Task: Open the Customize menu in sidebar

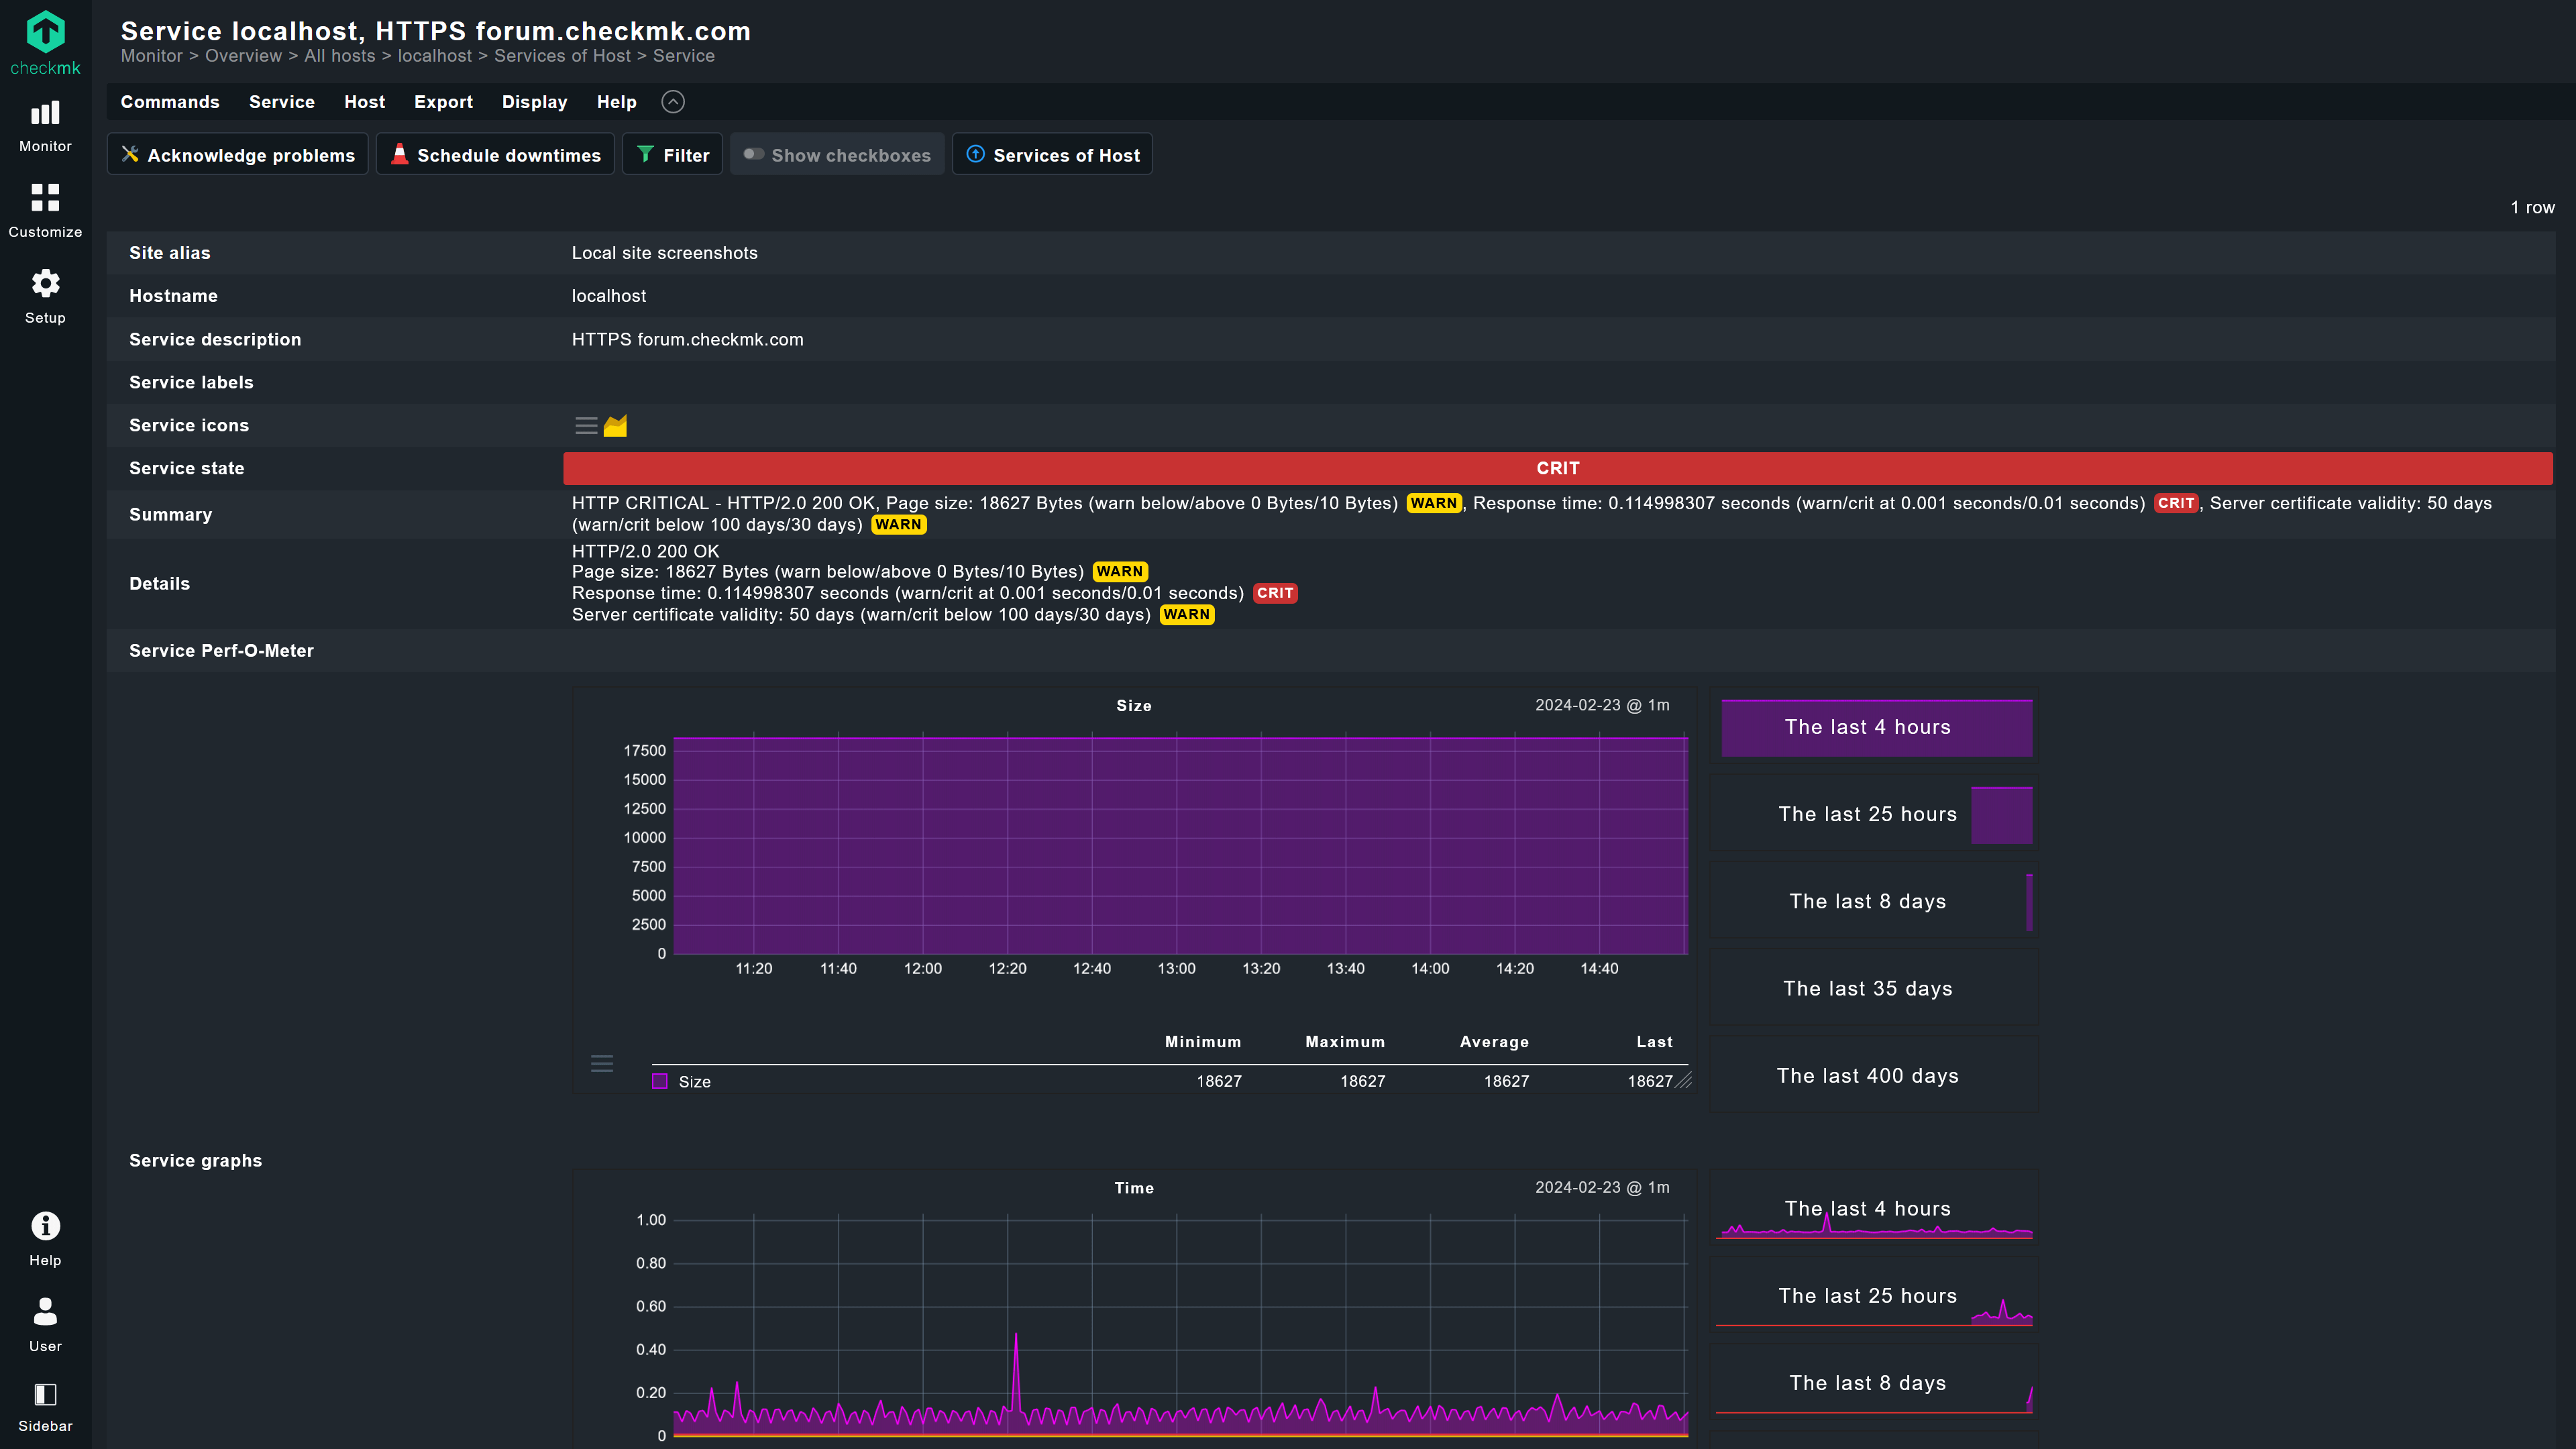Action: coord(45,211)
